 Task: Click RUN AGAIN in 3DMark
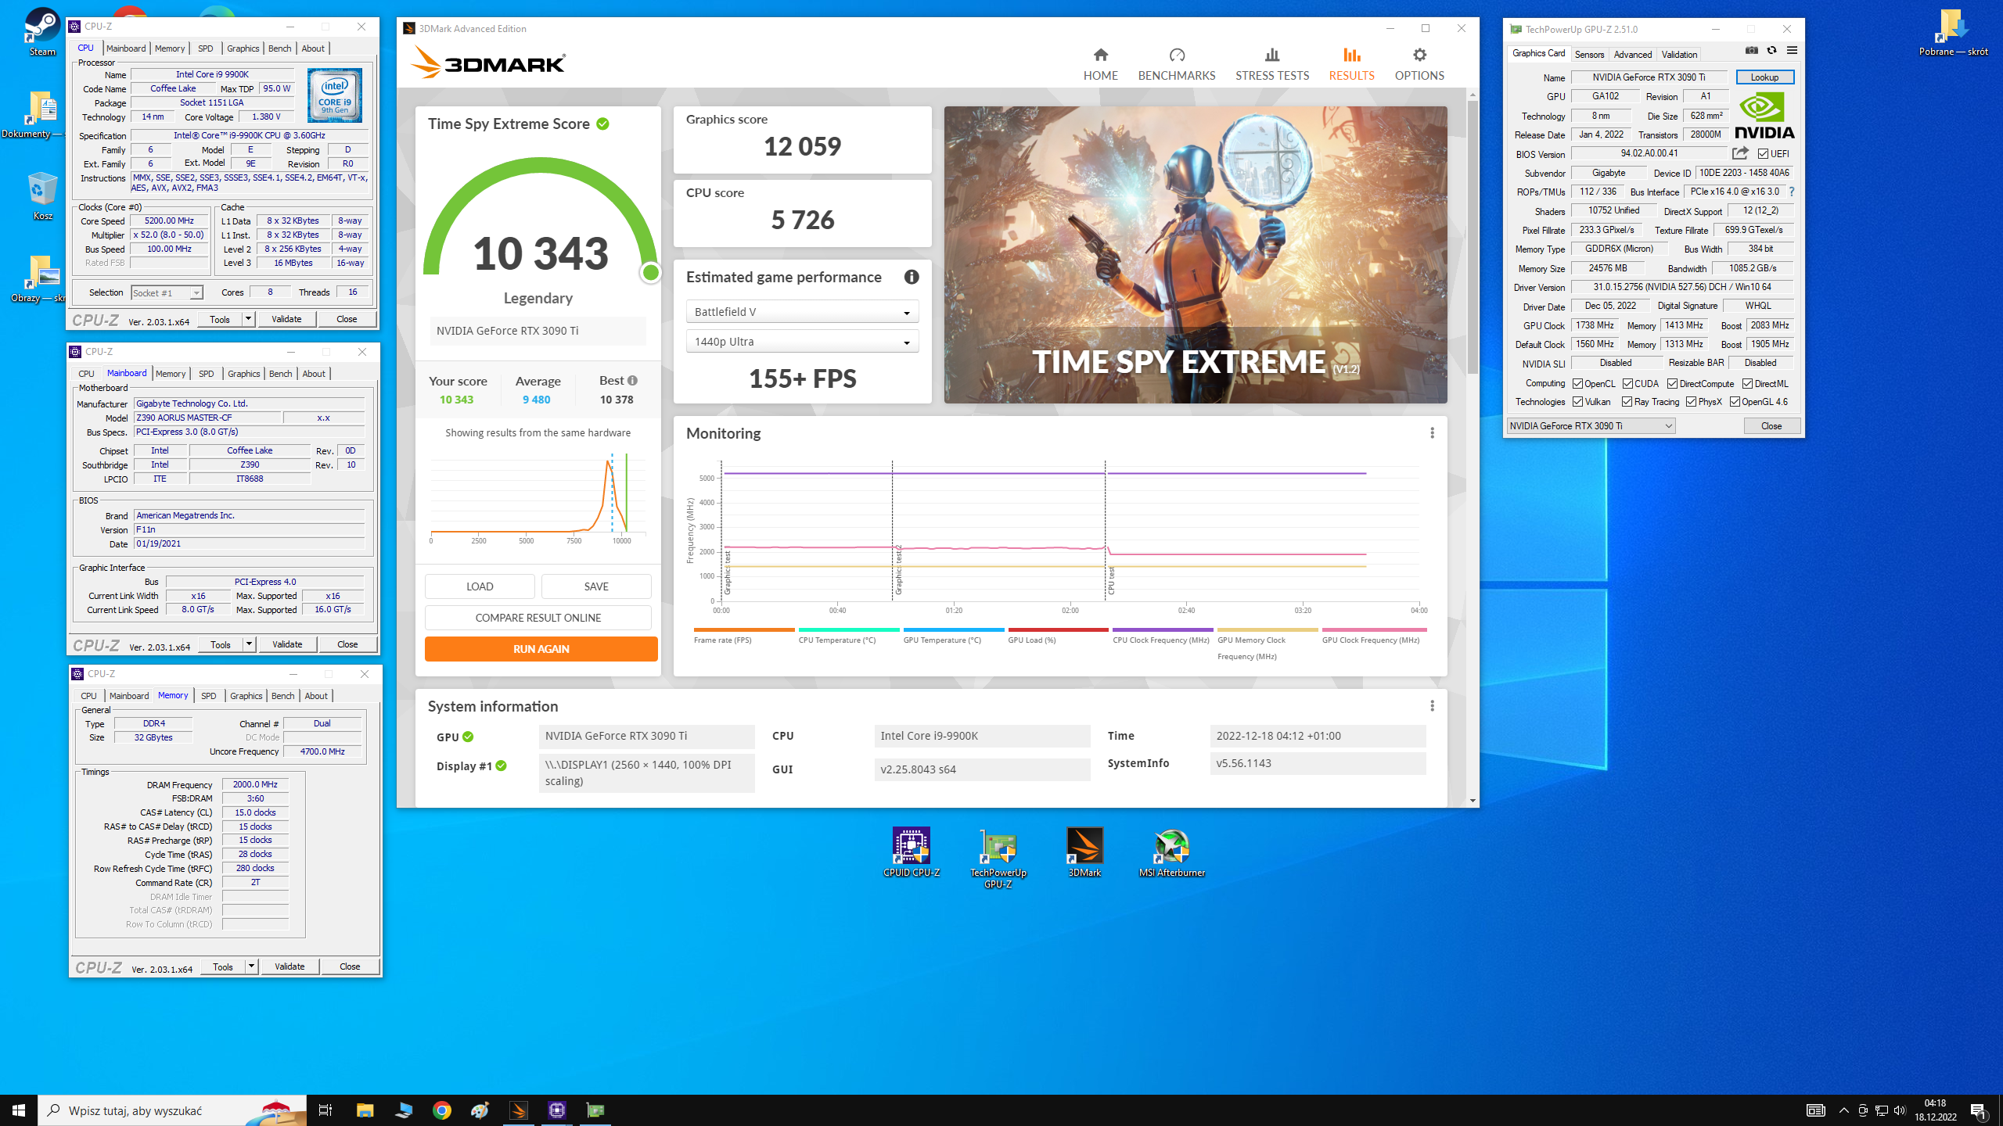click(541, 649)
